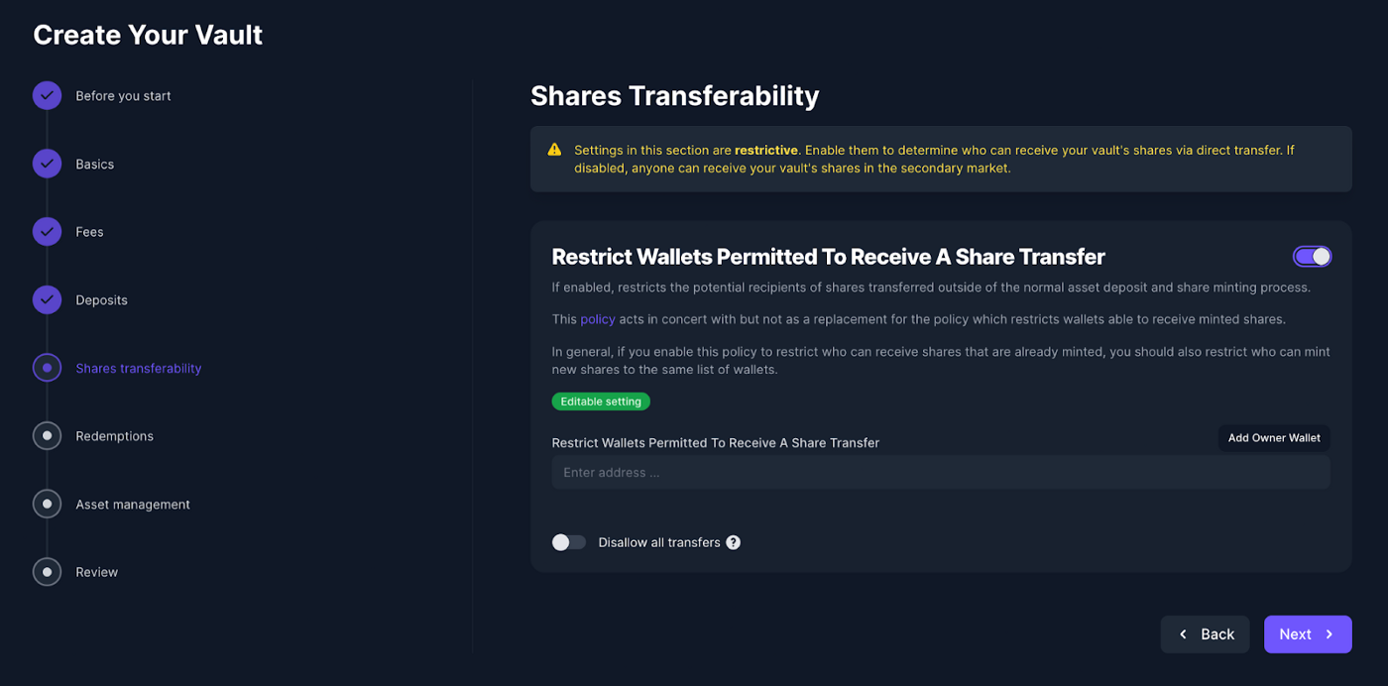
Task: Disable the Restrict Wallets share transfer toggle
Action: (x=1312, y=257)
